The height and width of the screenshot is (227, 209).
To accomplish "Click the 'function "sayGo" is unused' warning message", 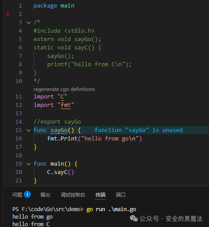I will (x=138, y=130).
